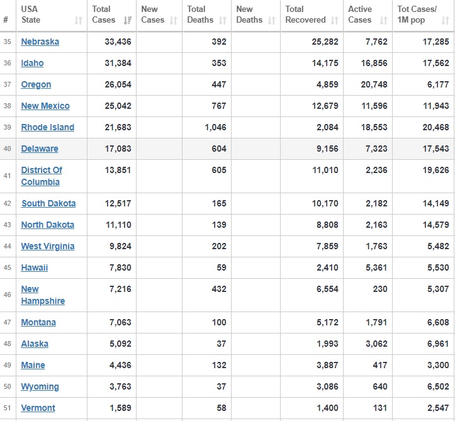
Task: Go to the Oregon state page
Action: point(36,84)
